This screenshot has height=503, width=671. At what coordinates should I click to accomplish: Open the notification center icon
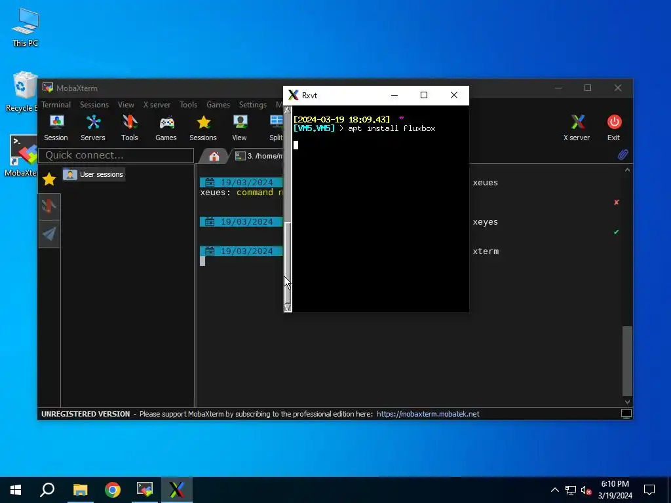click(x=649, y=490)
